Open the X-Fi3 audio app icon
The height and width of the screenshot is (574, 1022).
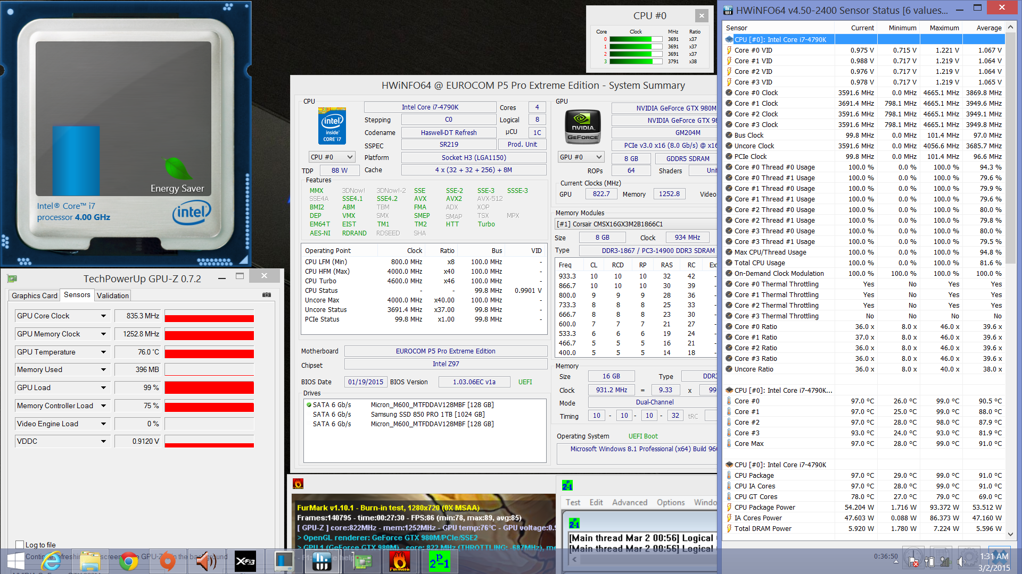[245, 561]
